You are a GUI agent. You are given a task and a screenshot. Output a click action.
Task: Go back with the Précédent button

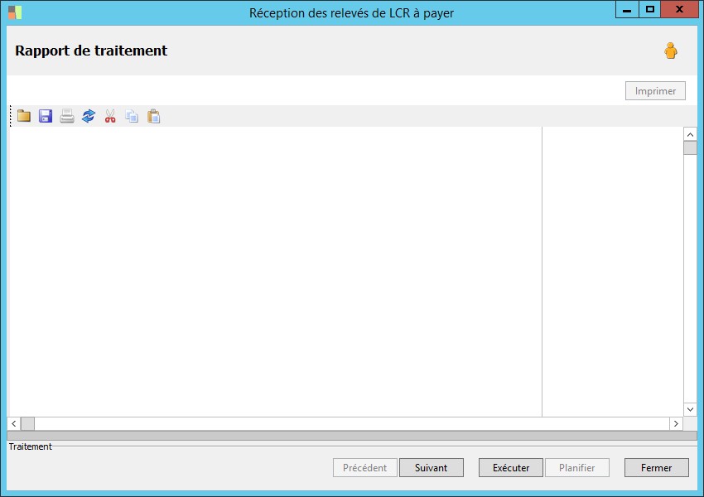pyautogui.click(x=365, y=468)
